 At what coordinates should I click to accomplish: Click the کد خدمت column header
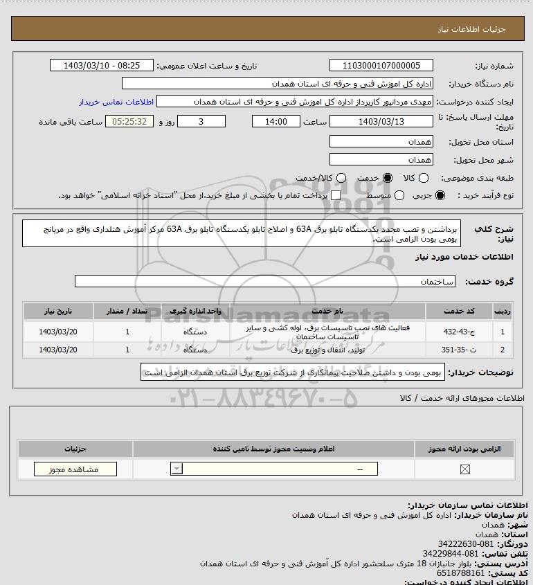coord(459,311)
